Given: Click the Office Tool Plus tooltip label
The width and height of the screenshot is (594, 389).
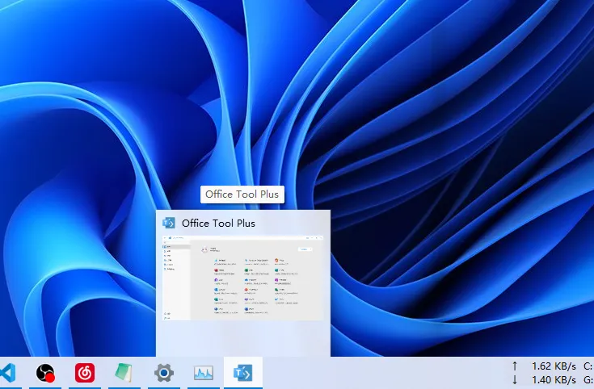Looking at the screenshot, I should [242, 194].
